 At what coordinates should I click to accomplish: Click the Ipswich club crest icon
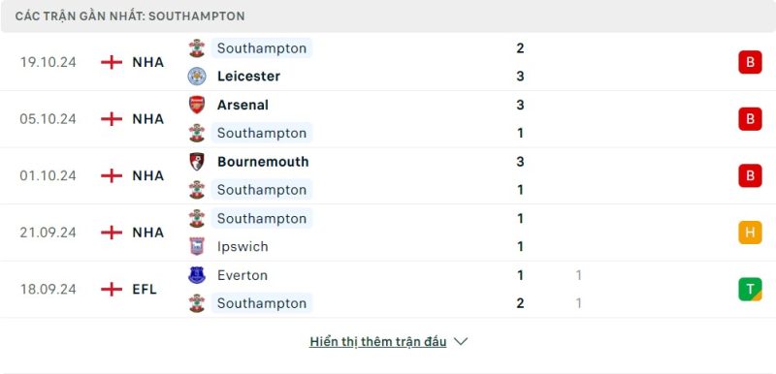(x=197, y=246)
